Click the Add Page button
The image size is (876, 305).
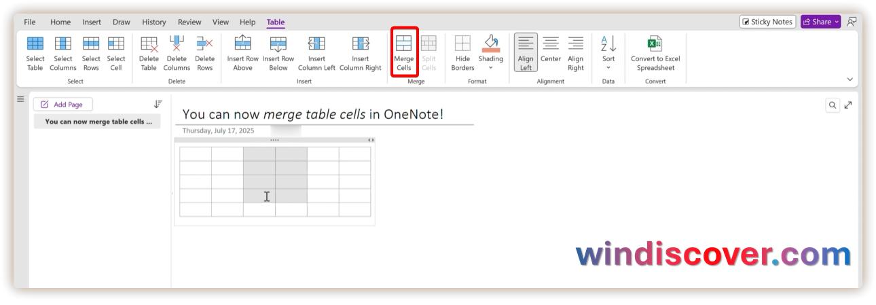[x=62, y=105]
